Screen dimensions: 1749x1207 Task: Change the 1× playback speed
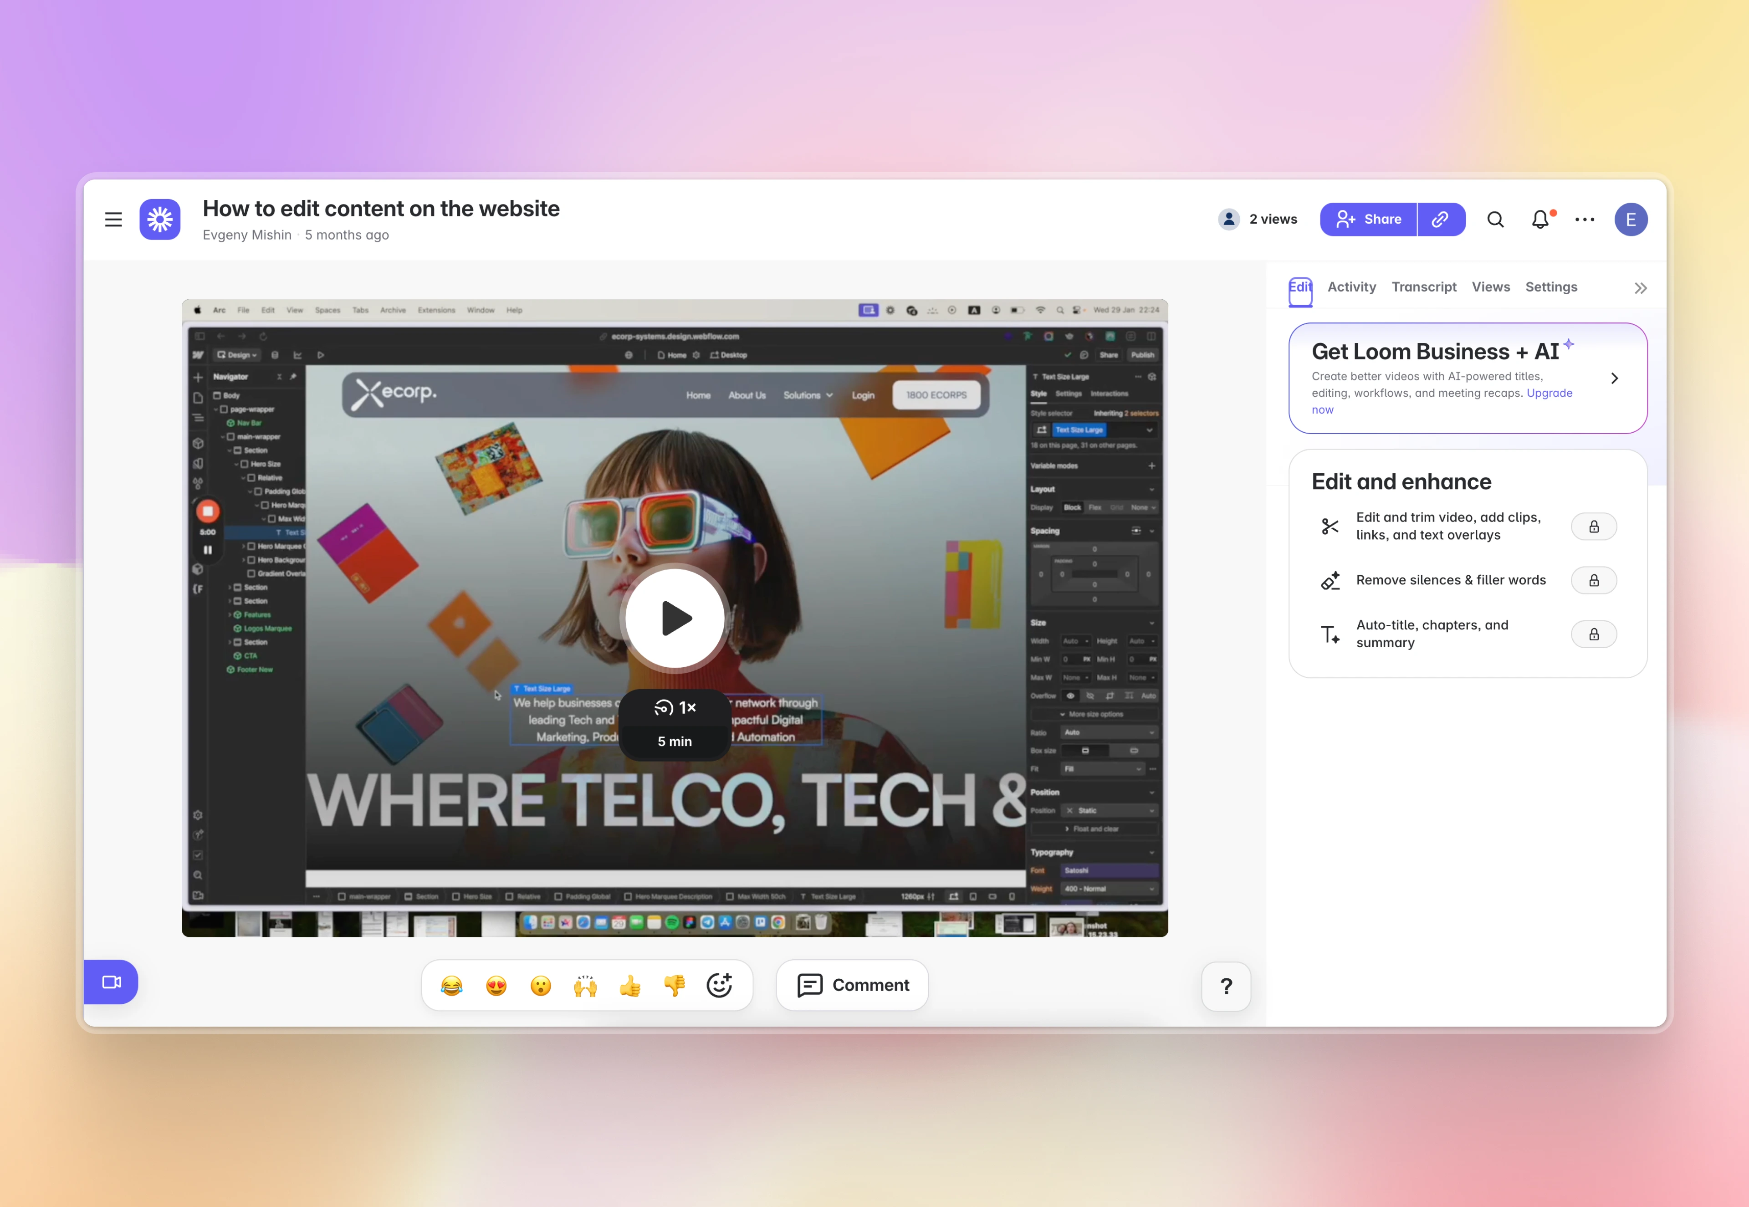[x=675, y=708]
